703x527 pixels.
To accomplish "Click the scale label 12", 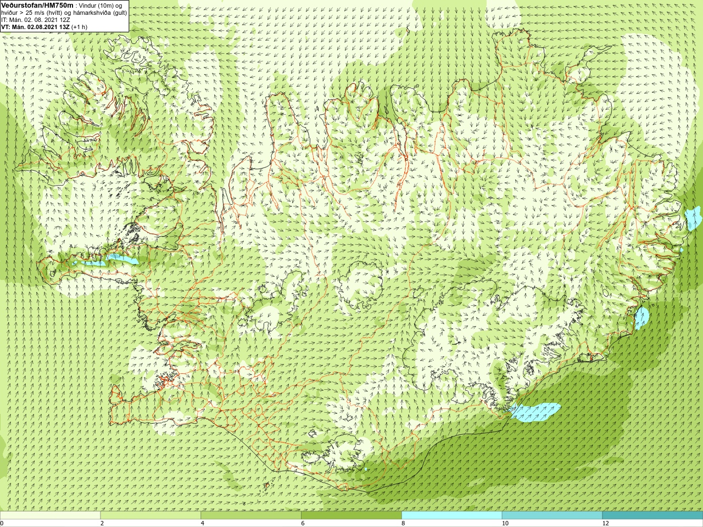I will 605,523.
